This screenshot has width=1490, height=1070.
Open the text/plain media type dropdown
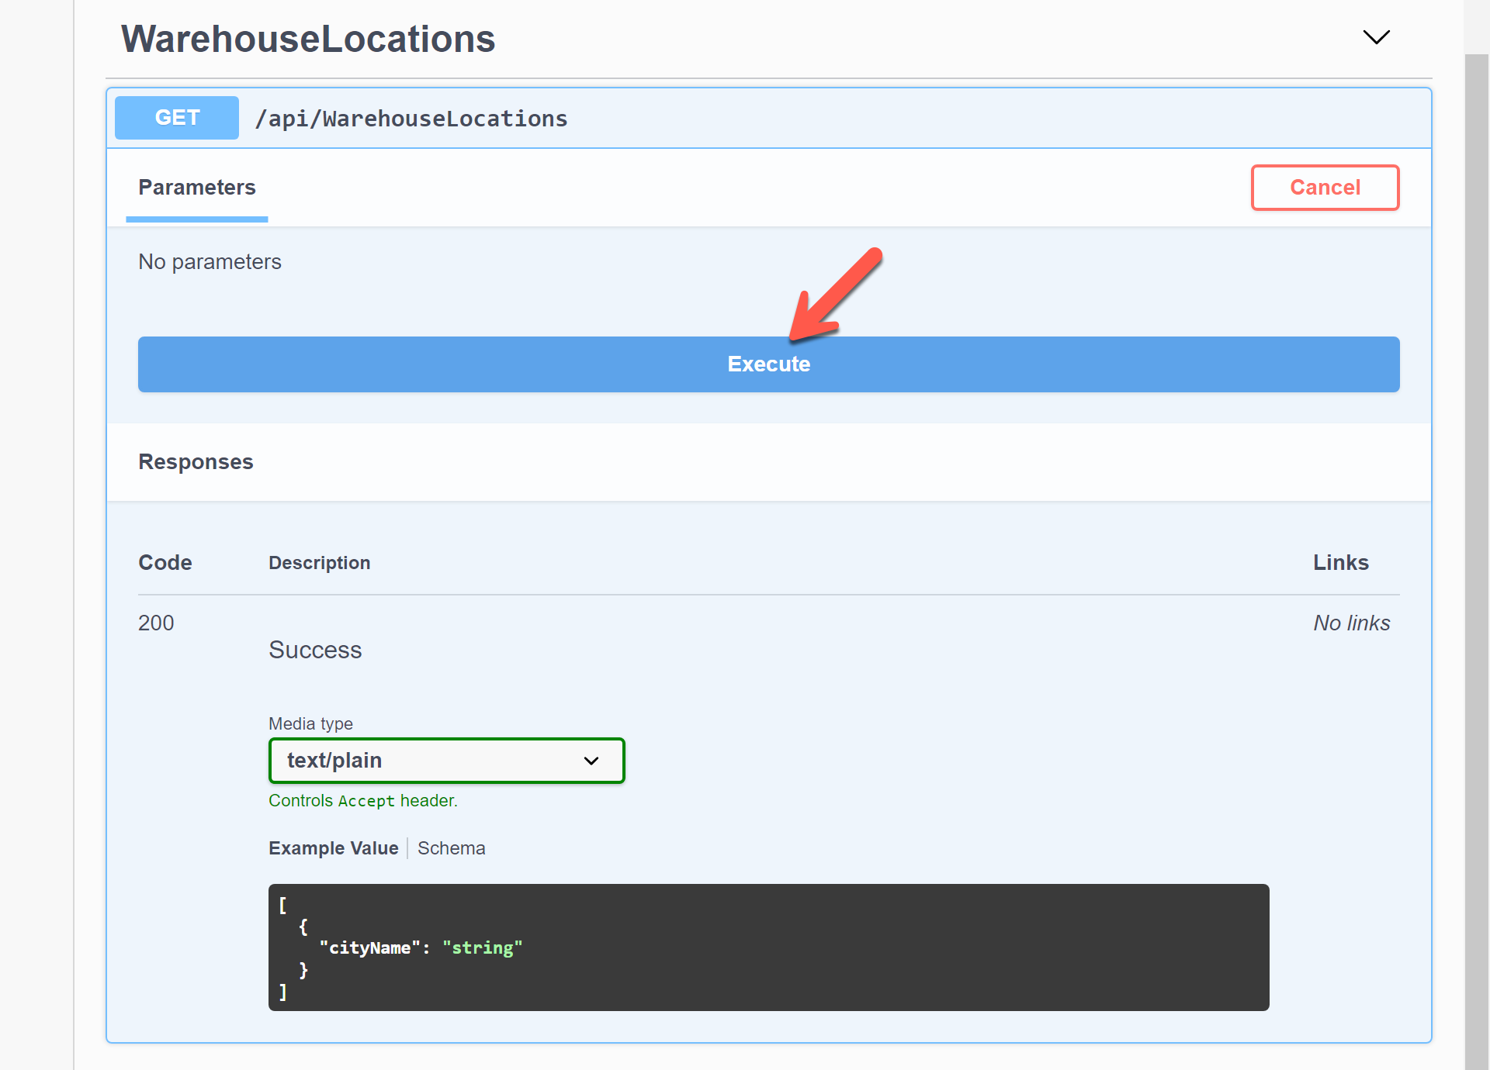[x=446, y=761]
